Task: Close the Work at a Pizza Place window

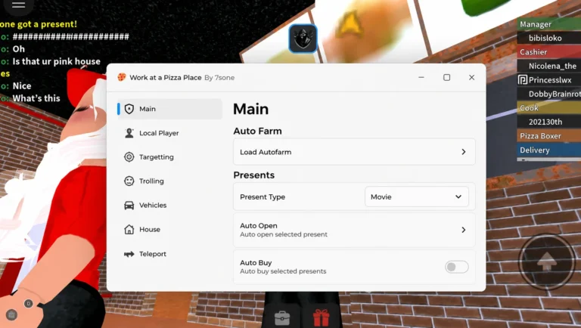Action: [x=471, y=77]
